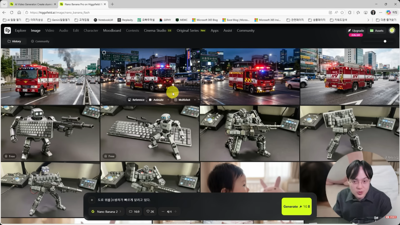Go to the browser home page
The width and height of the screenshot is (400, 225).
(x=19, y=12)
